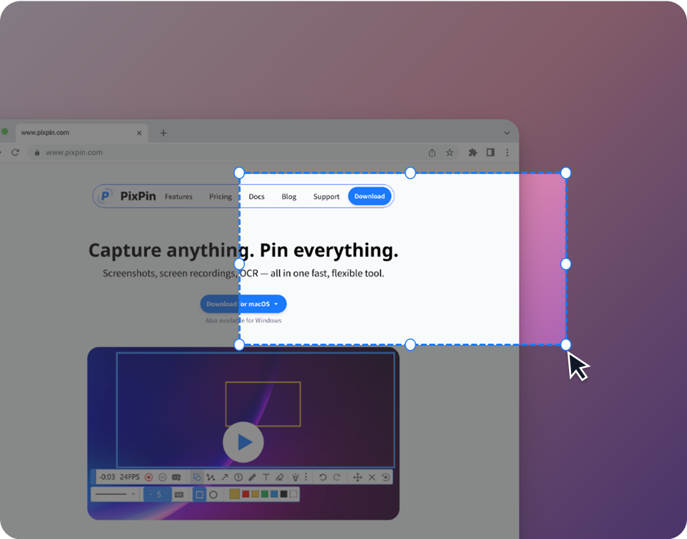Screen dimensions: 687x539
Task: Click the red record button
Action: coord(148,477)
